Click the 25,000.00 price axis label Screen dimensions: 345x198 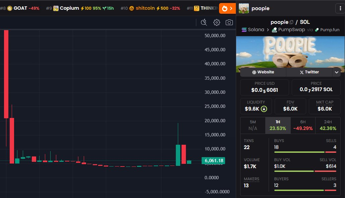point(215,106)
